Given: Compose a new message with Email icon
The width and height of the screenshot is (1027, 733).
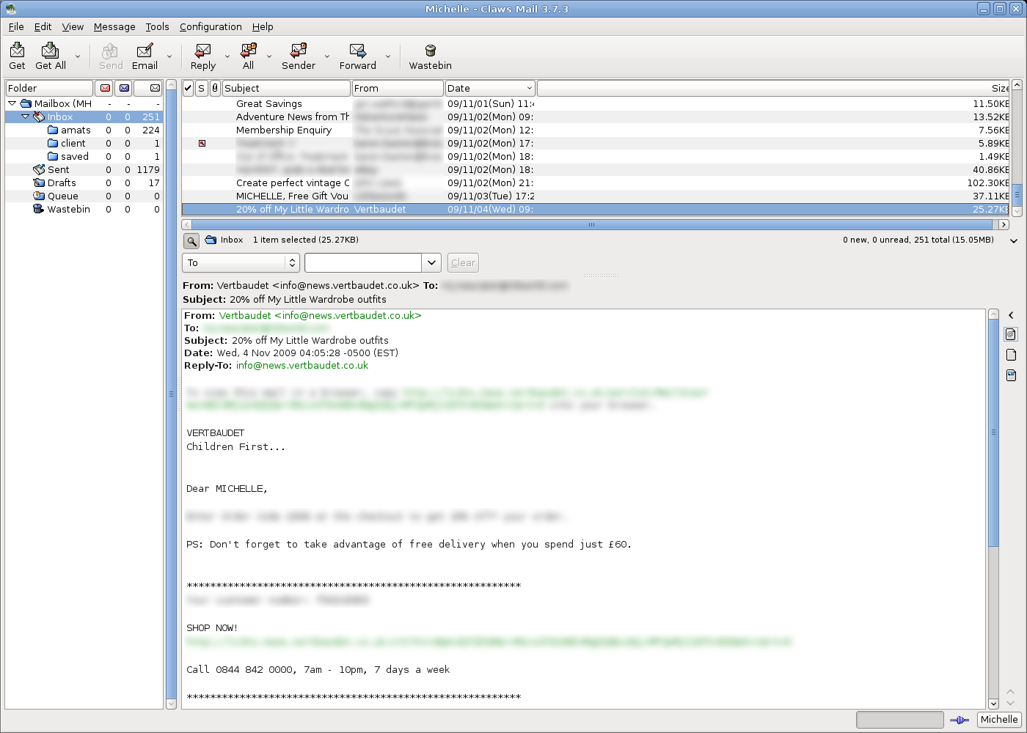Looking at the screenshot, I should pos(145,50).
